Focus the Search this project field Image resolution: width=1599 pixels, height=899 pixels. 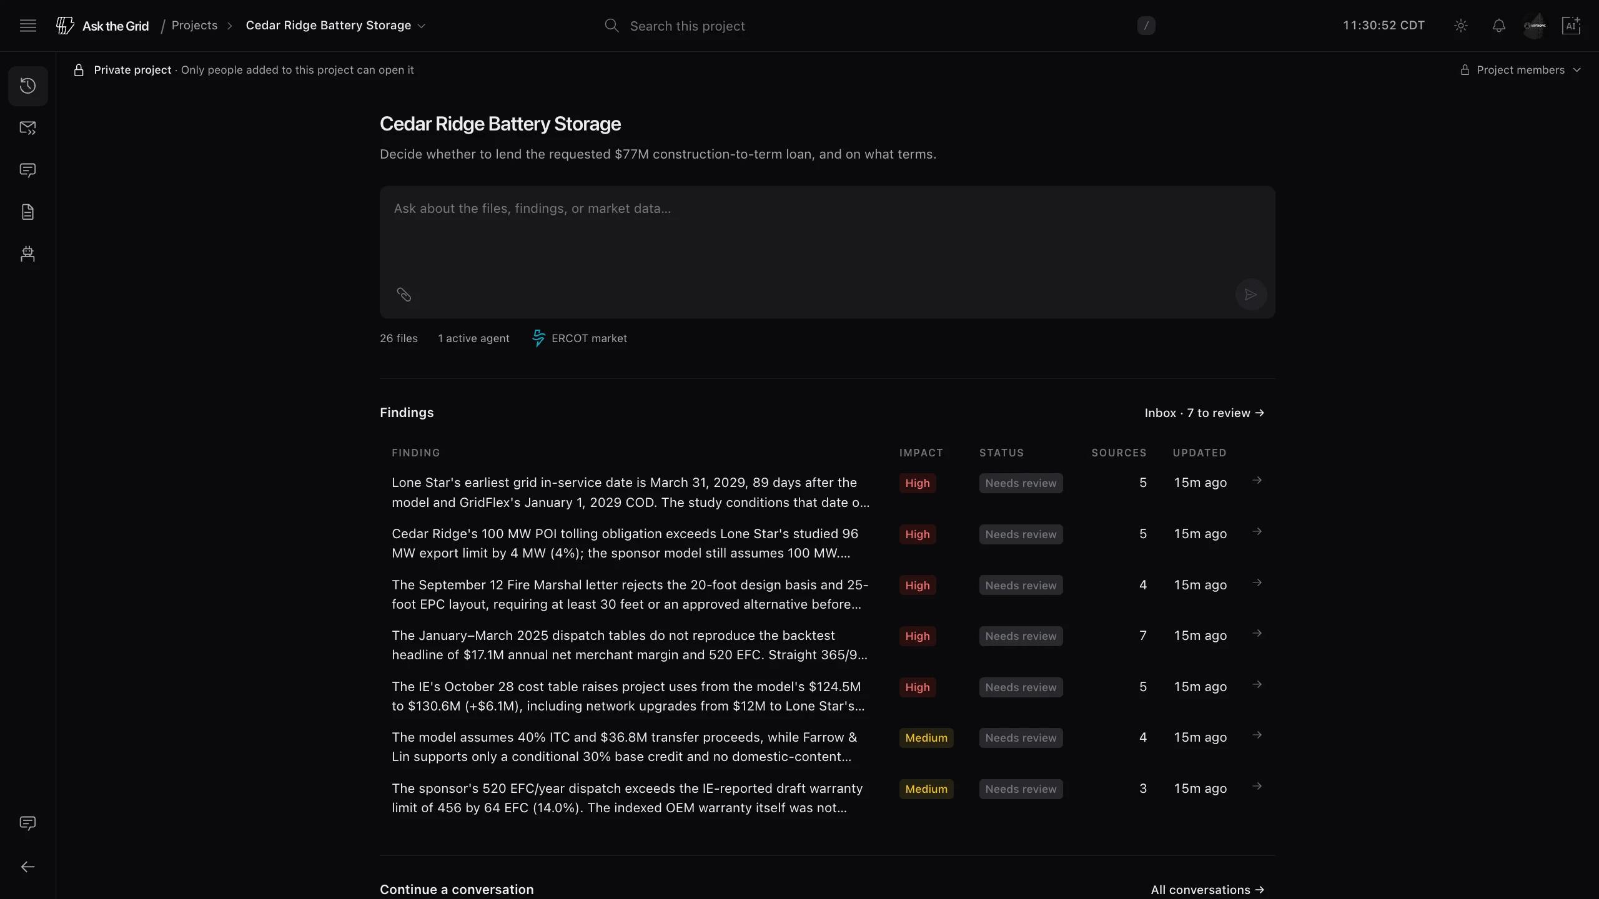tap(879, 26)
